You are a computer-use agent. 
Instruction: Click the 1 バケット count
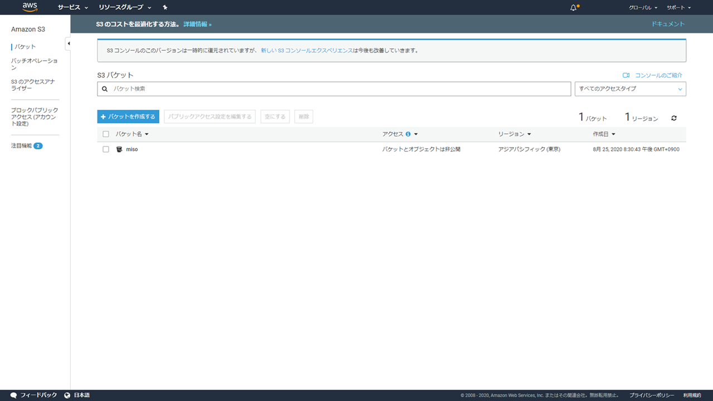point(593,118)
